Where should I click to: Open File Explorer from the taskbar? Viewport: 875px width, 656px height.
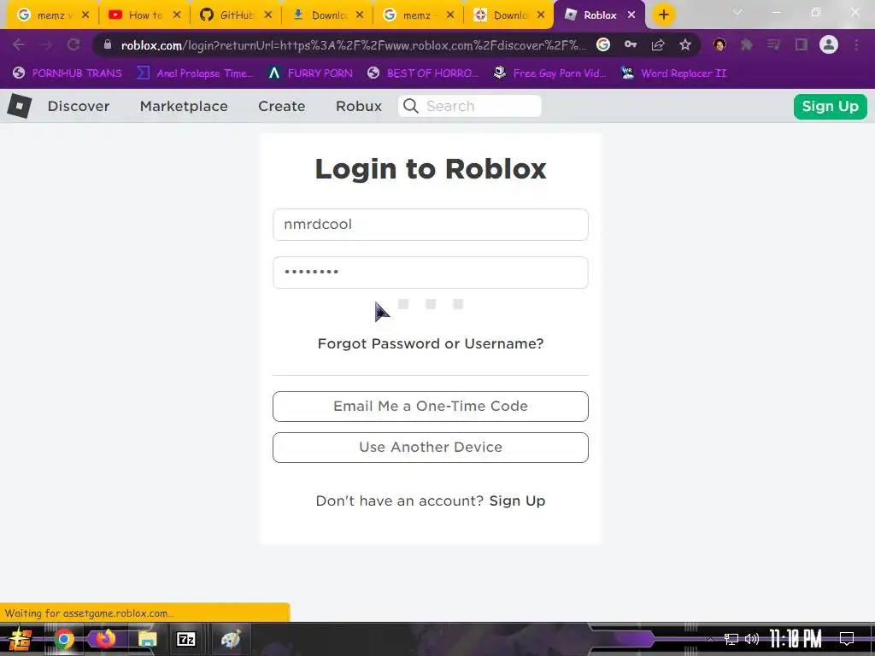pos(147,639)
